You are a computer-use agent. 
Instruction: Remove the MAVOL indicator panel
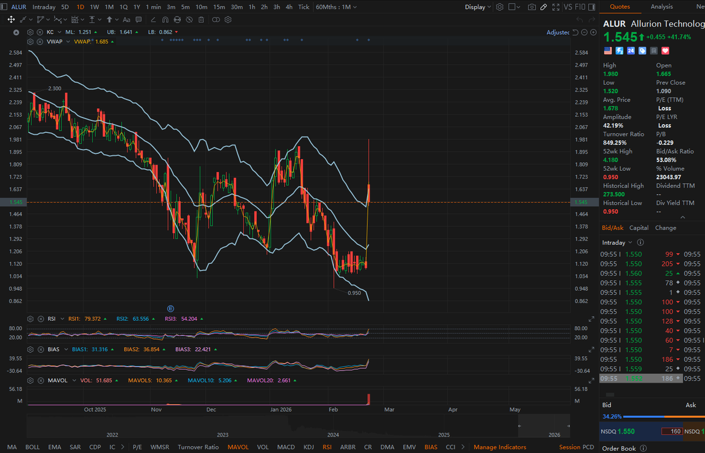[39, 380]
